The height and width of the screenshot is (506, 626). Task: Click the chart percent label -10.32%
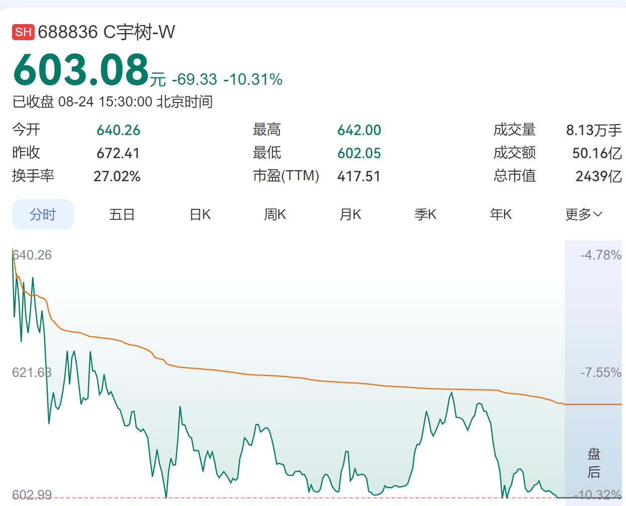click(597, 495)
